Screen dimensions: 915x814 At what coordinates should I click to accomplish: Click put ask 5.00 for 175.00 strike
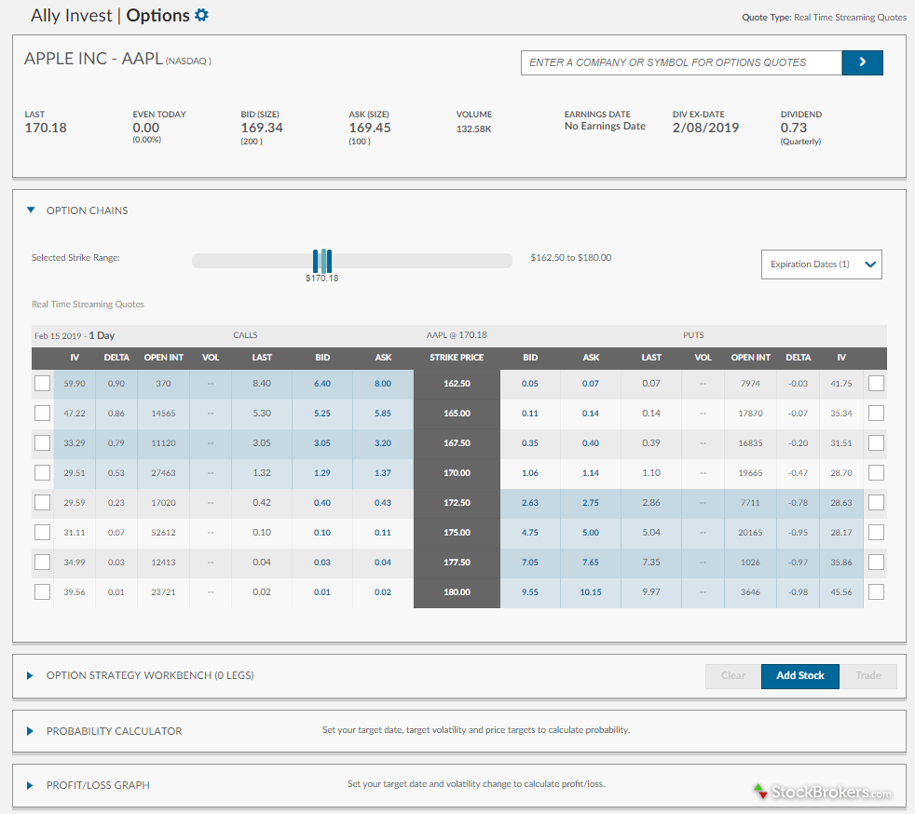pyautogui.click(x=591, y=532)
